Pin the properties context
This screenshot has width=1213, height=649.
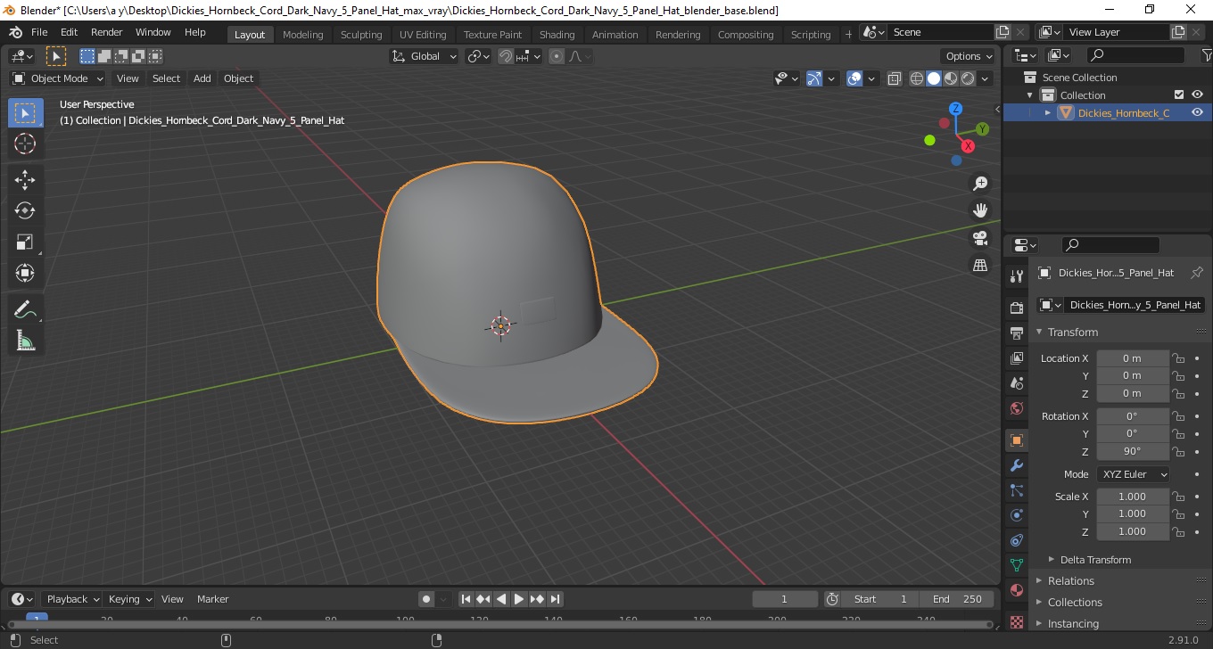click(1197, 273)
